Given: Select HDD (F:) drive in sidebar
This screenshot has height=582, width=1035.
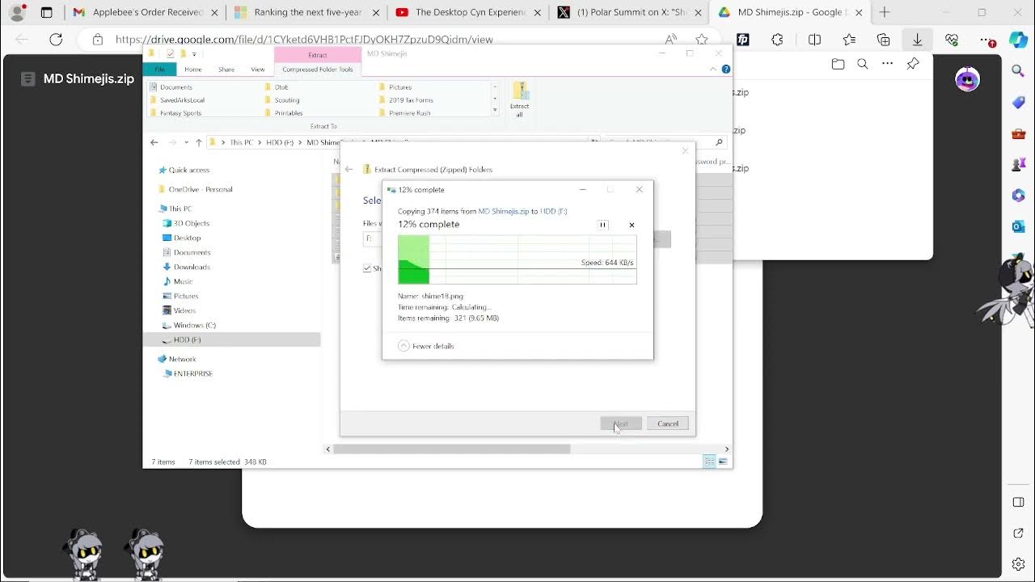Looking at the screenshot, I should click(231, 339).
